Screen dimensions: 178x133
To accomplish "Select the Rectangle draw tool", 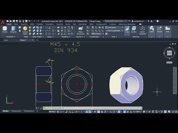I will point(49,34).
